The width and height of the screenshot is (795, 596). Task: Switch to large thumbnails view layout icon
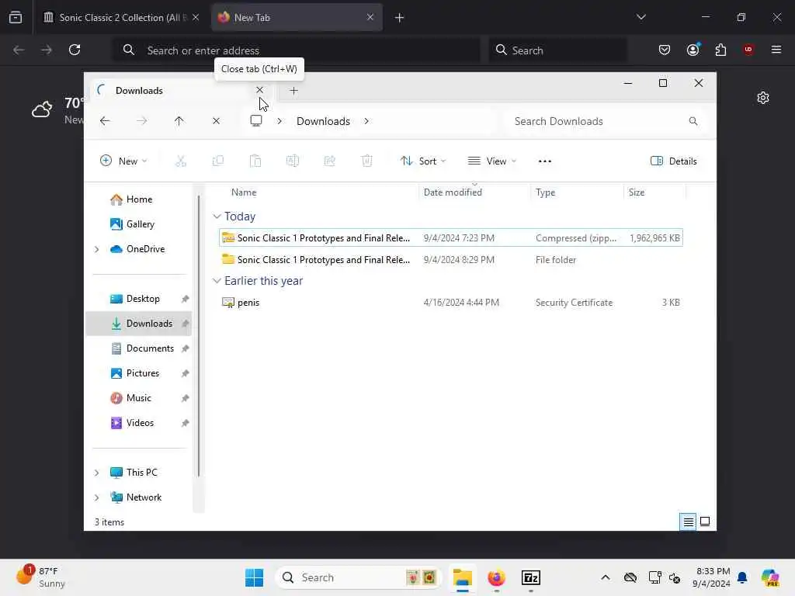705,521
